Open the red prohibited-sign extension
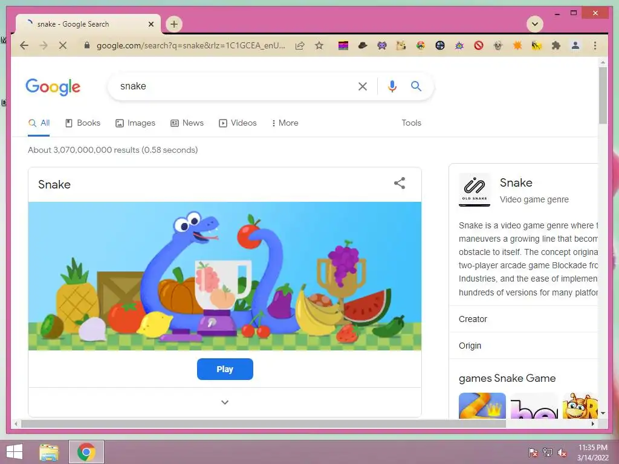 point(479,46)
